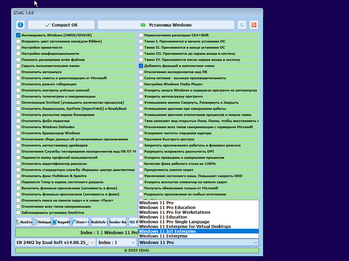Check Отключить файл подкачки
Viewport: 349px width, 261px height.
pyautogui.click(x=18, y=121)
